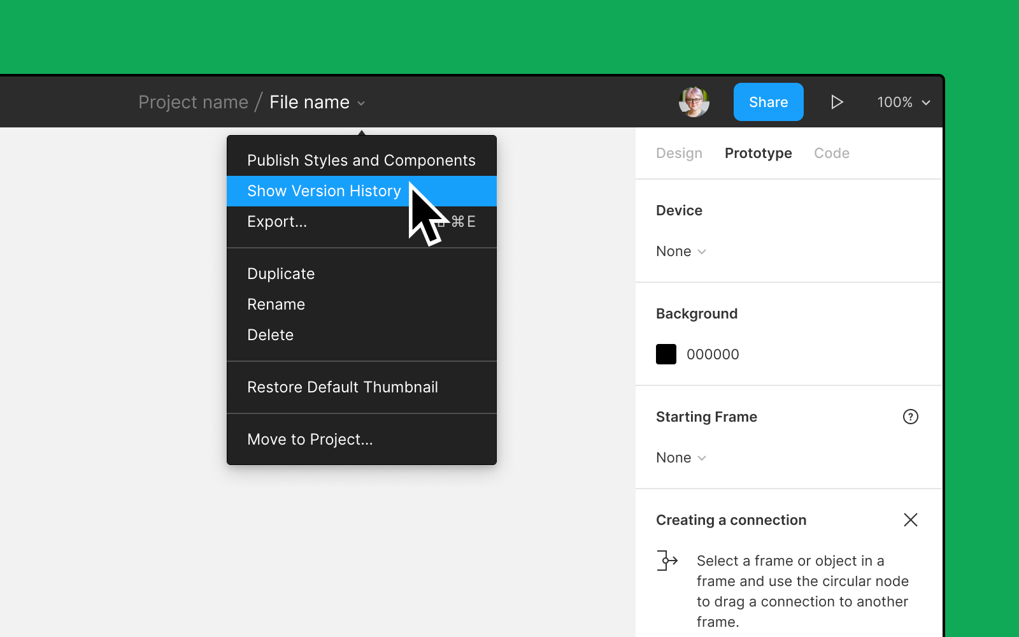Select Rename to rename the file
The image size is (1019, 637).
tap(276, 304)
